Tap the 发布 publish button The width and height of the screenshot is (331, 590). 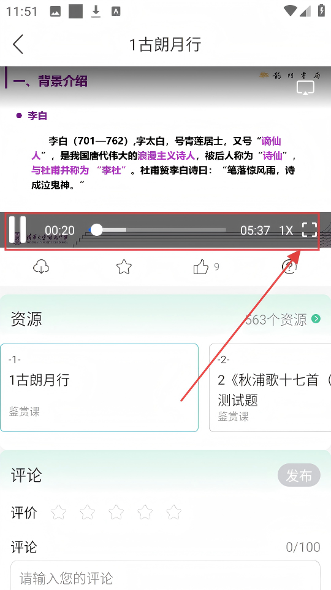(x=299, y=476)
